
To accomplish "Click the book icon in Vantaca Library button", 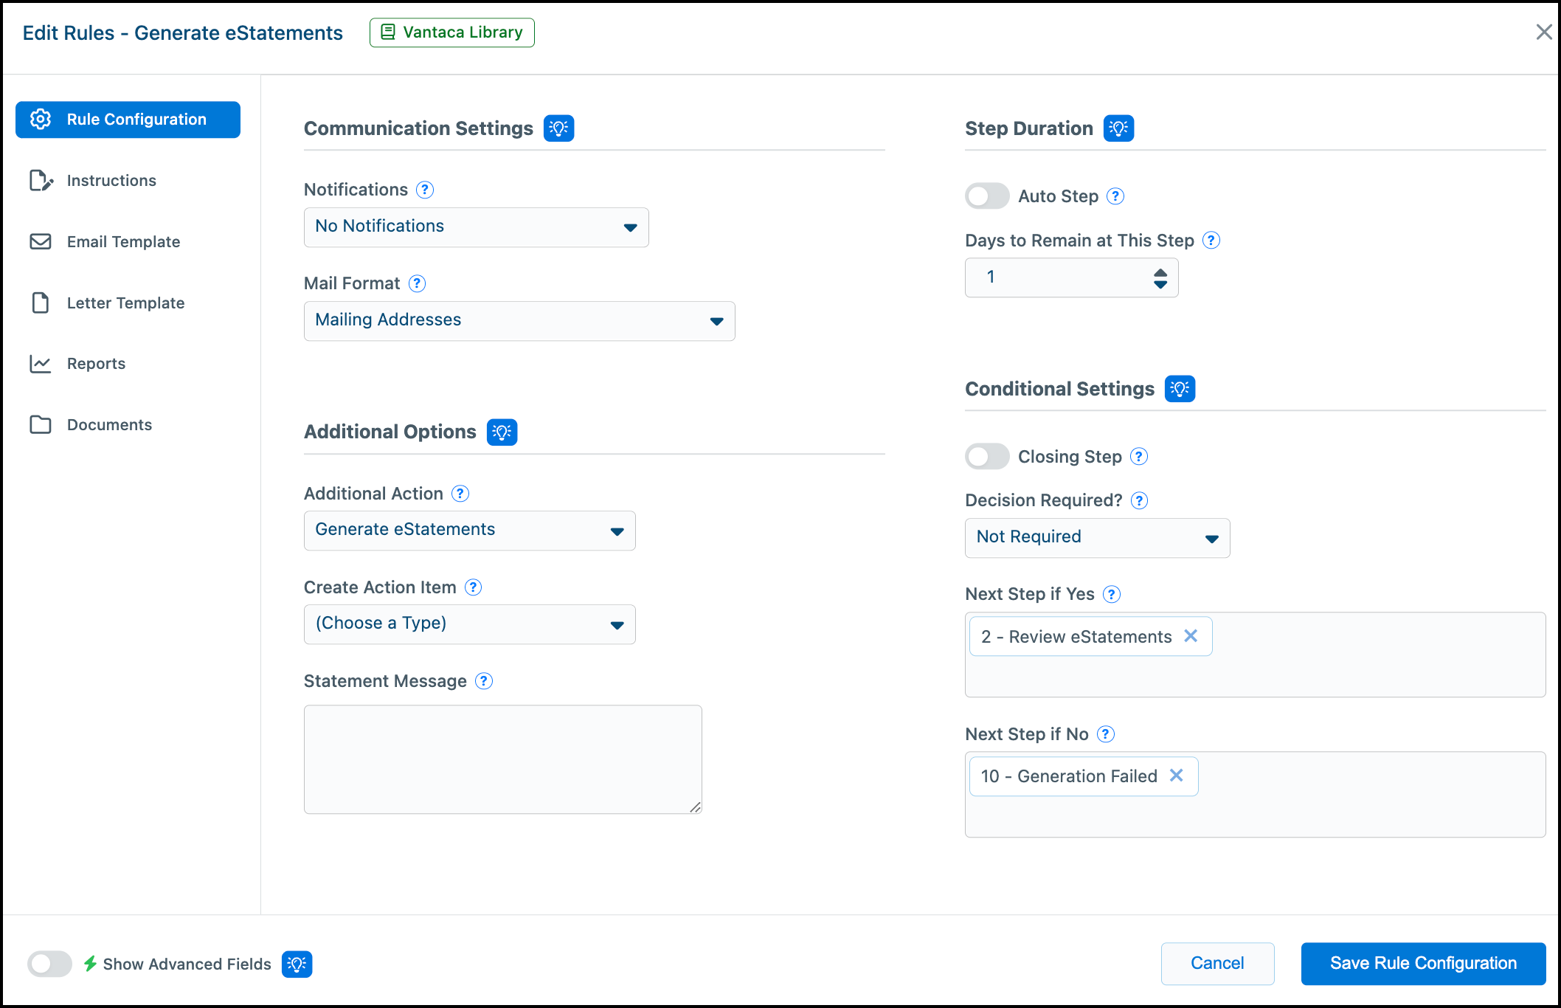I will point(388,32).
